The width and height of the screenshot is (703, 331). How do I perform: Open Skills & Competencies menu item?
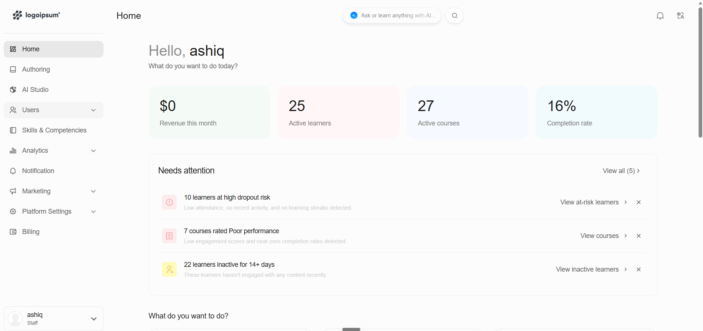54,130
